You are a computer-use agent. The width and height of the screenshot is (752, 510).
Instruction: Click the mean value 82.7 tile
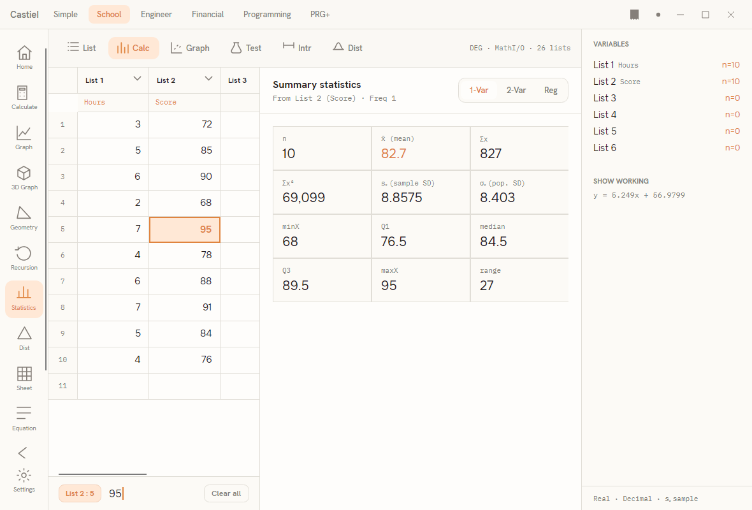point(421,149)
